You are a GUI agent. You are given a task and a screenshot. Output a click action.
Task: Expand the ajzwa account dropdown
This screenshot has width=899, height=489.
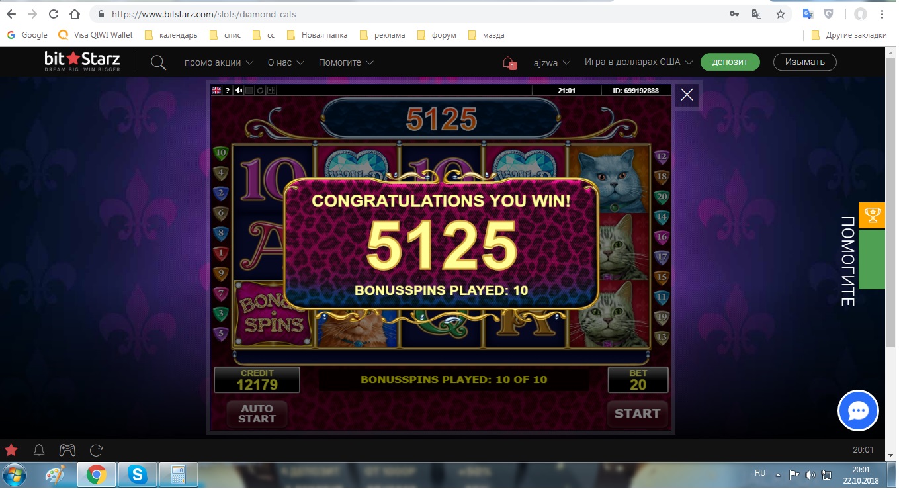(x=552, y=62)
